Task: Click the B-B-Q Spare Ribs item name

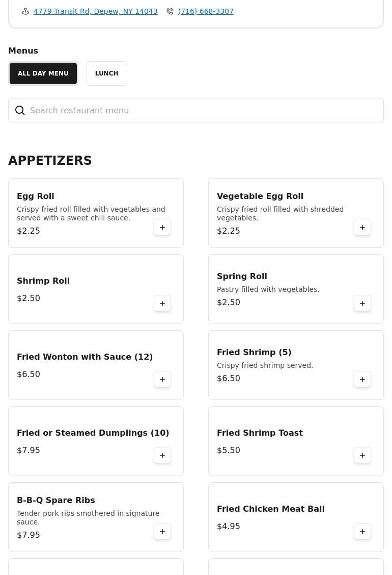Action: coord(56,500)
